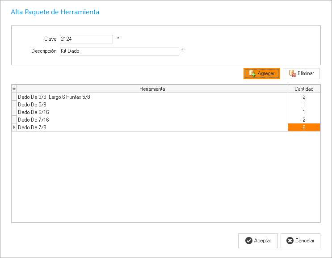Click the Agregar add-tool icon

[252, 73]
